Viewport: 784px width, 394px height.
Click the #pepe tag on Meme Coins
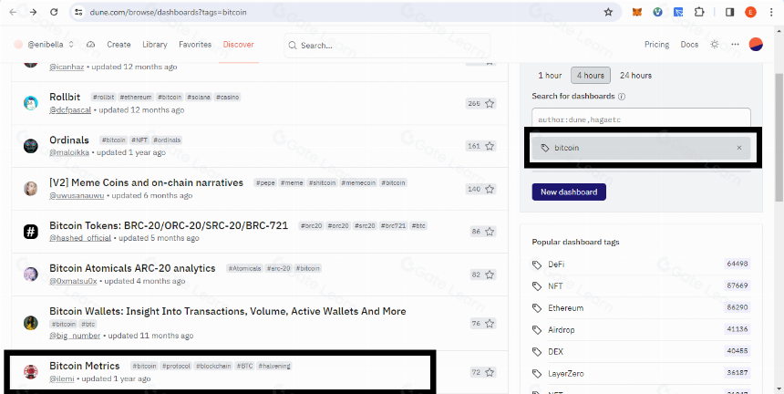(264, 183)
